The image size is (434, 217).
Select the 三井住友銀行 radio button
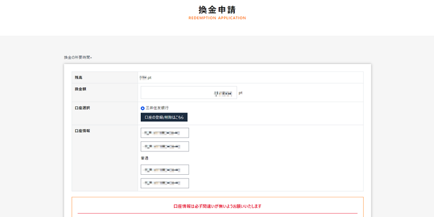click(142, 108)
